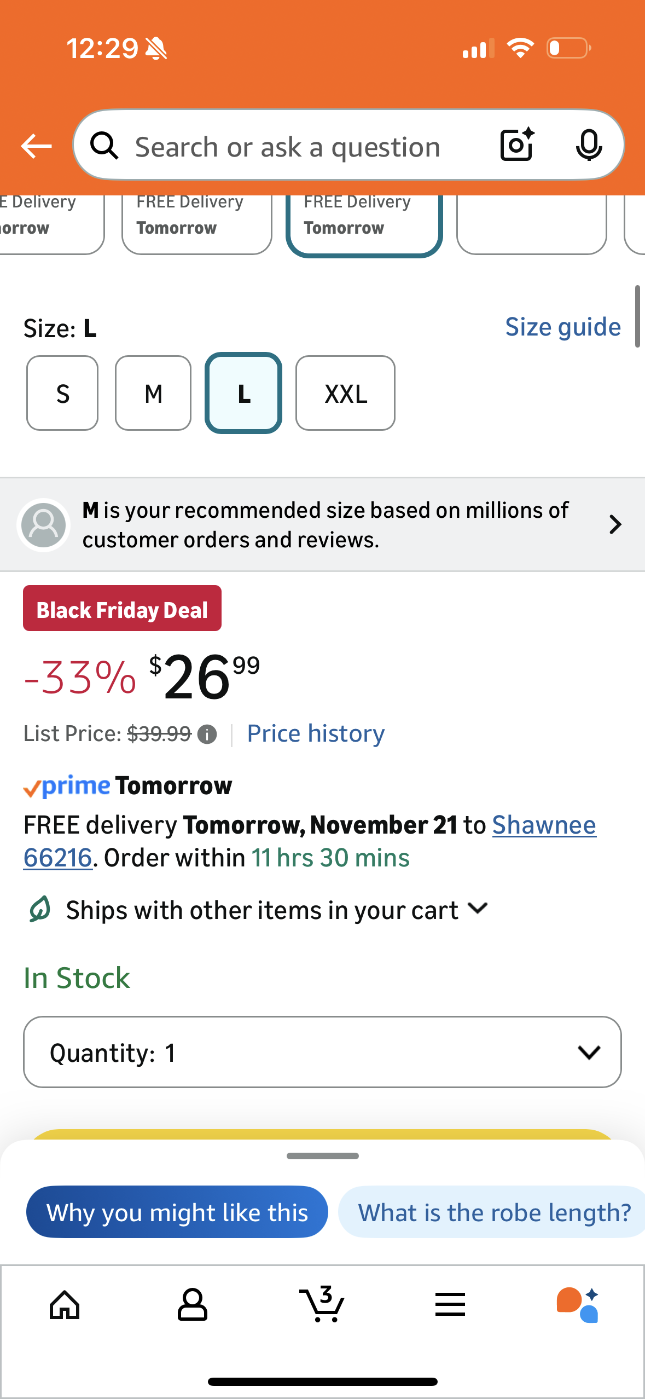This screenshot has height=1399, width=645.
Task: Select size M
Action: (153, 394)
